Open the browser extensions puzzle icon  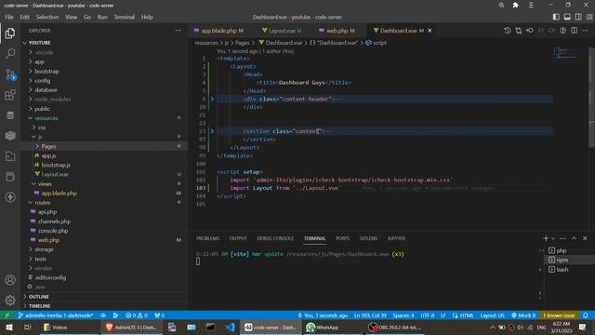[x=515, y=5]
